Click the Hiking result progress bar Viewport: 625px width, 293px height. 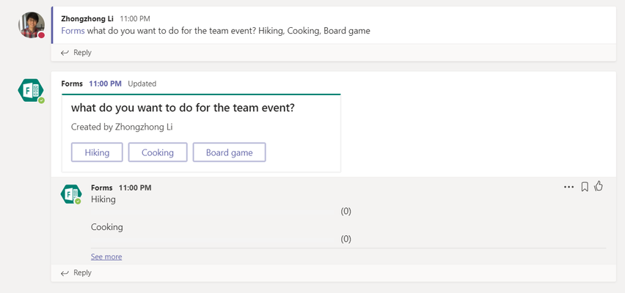tap(212, 212)
